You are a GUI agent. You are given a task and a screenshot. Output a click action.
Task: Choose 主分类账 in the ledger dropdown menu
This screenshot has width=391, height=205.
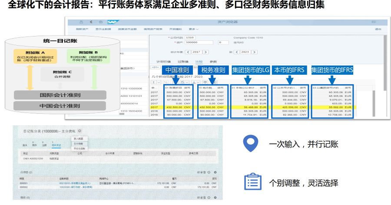[x=79, y=144]
